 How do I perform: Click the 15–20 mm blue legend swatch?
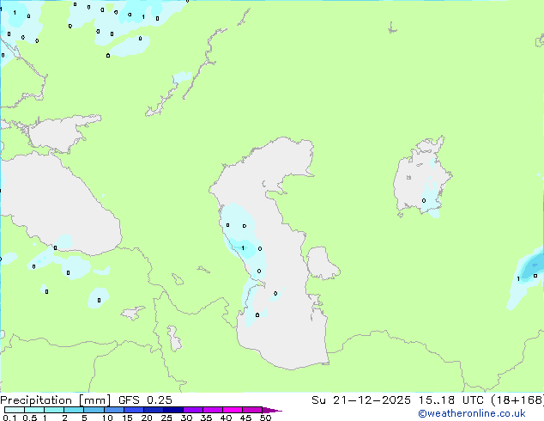(133, 410)
